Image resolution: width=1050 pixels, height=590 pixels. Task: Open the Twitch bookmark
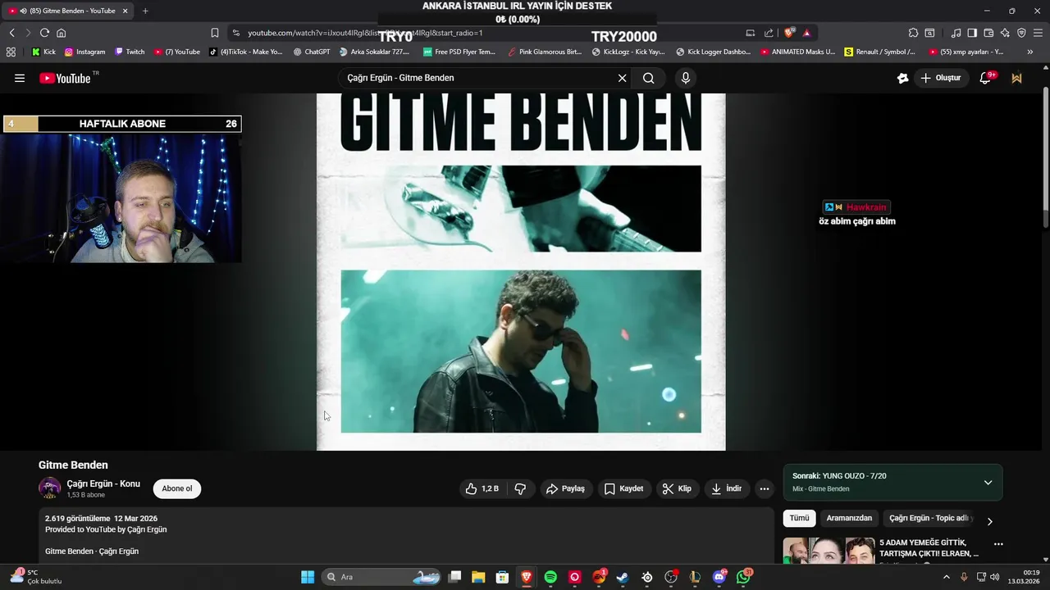[130, 52]
